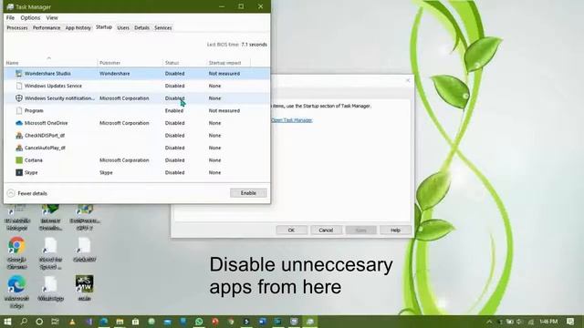The width and height of the screenshot is (584, 328).
Task: Switch to the Performance tab
Action: tap(47, 28)
